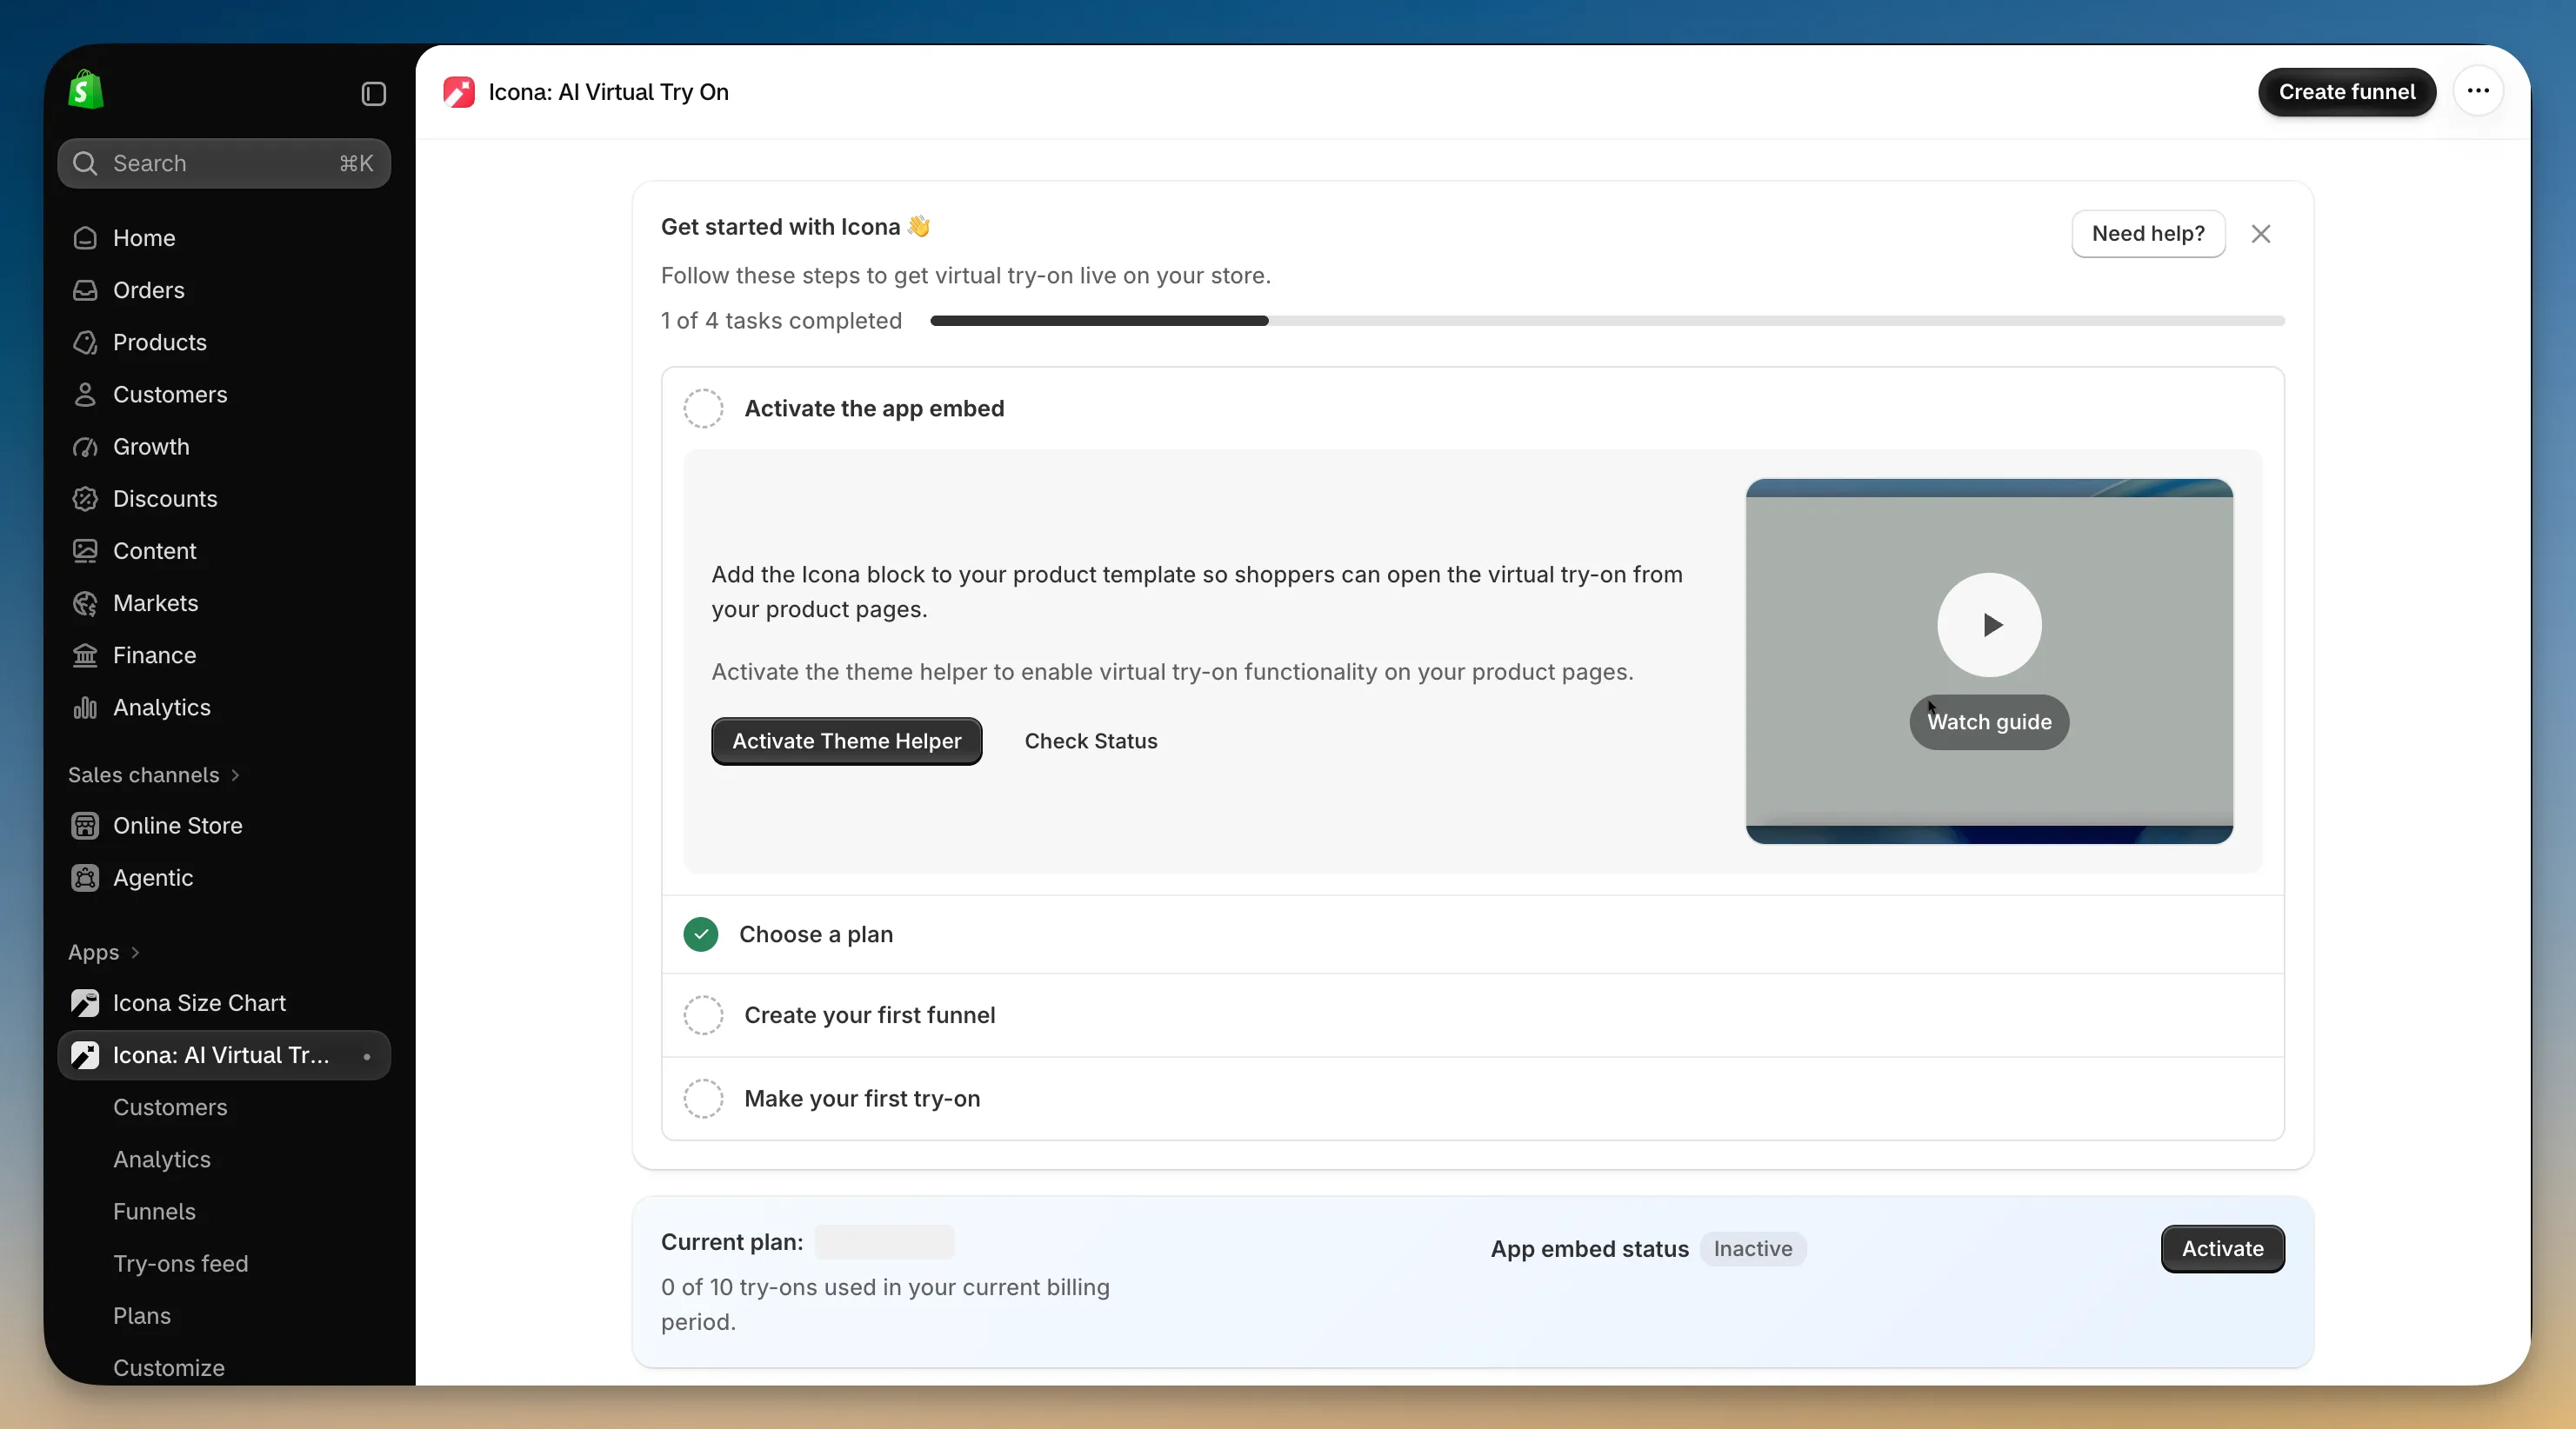The width and height of the screenshot is (2576, 1429).
Task: Click the Agentic robot icon
Action: (85, 877)
